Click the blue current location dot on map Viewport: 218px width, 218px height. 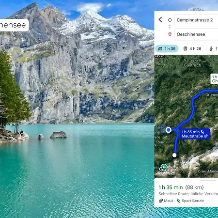tap(169, 130)
